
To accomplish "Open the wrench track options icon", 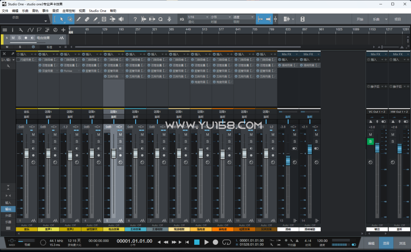I will pyautogui.click(x=21, y=30).
